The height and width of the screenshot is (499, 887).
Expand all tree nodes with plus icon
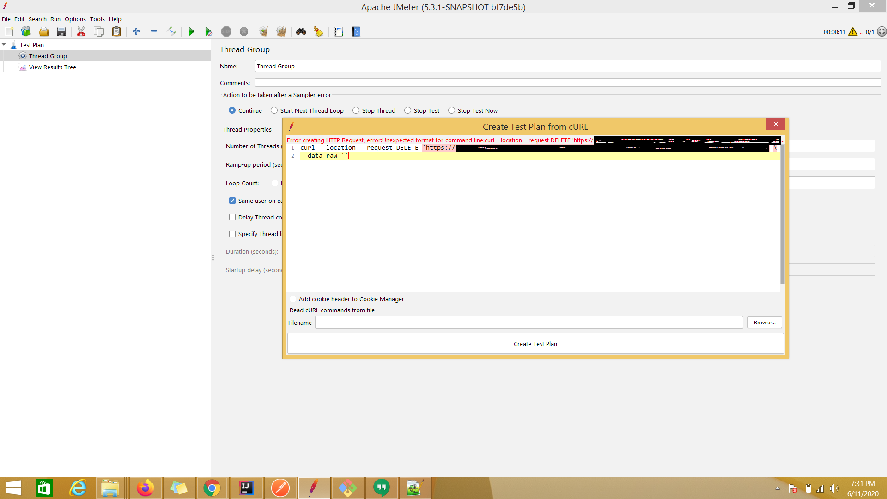point(136,31)
